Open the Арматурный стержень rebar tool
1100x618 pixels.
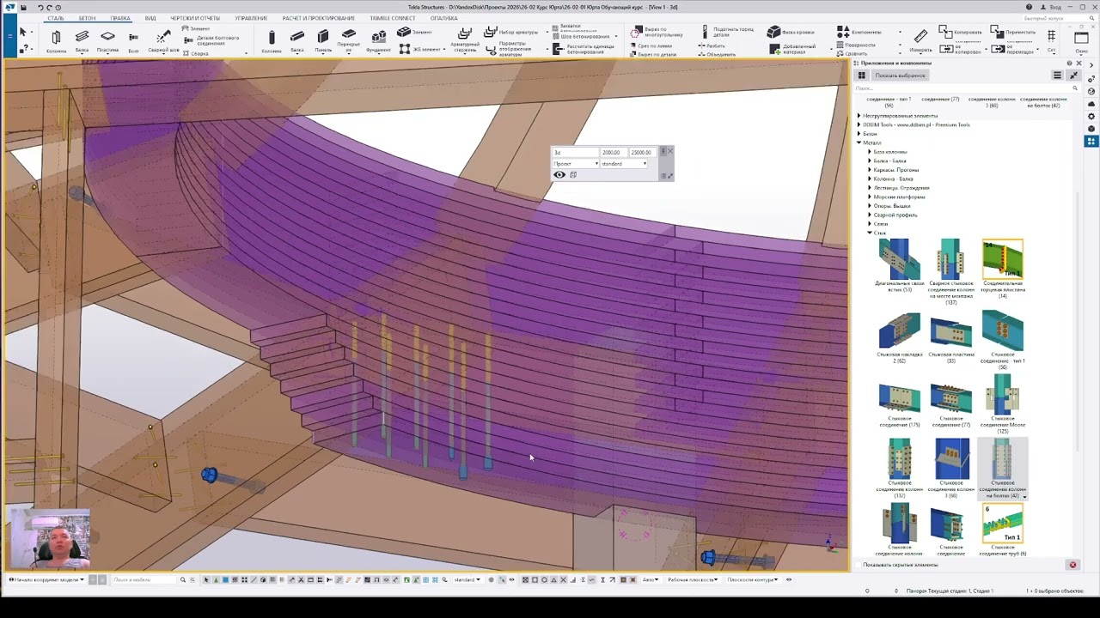pyautogui.click(x=465, y=40)
